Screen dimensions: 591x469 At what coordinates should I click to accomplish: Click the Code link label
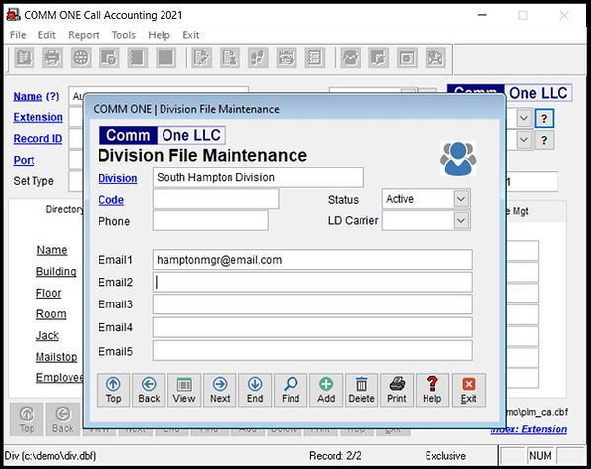(x=110, y=200)
